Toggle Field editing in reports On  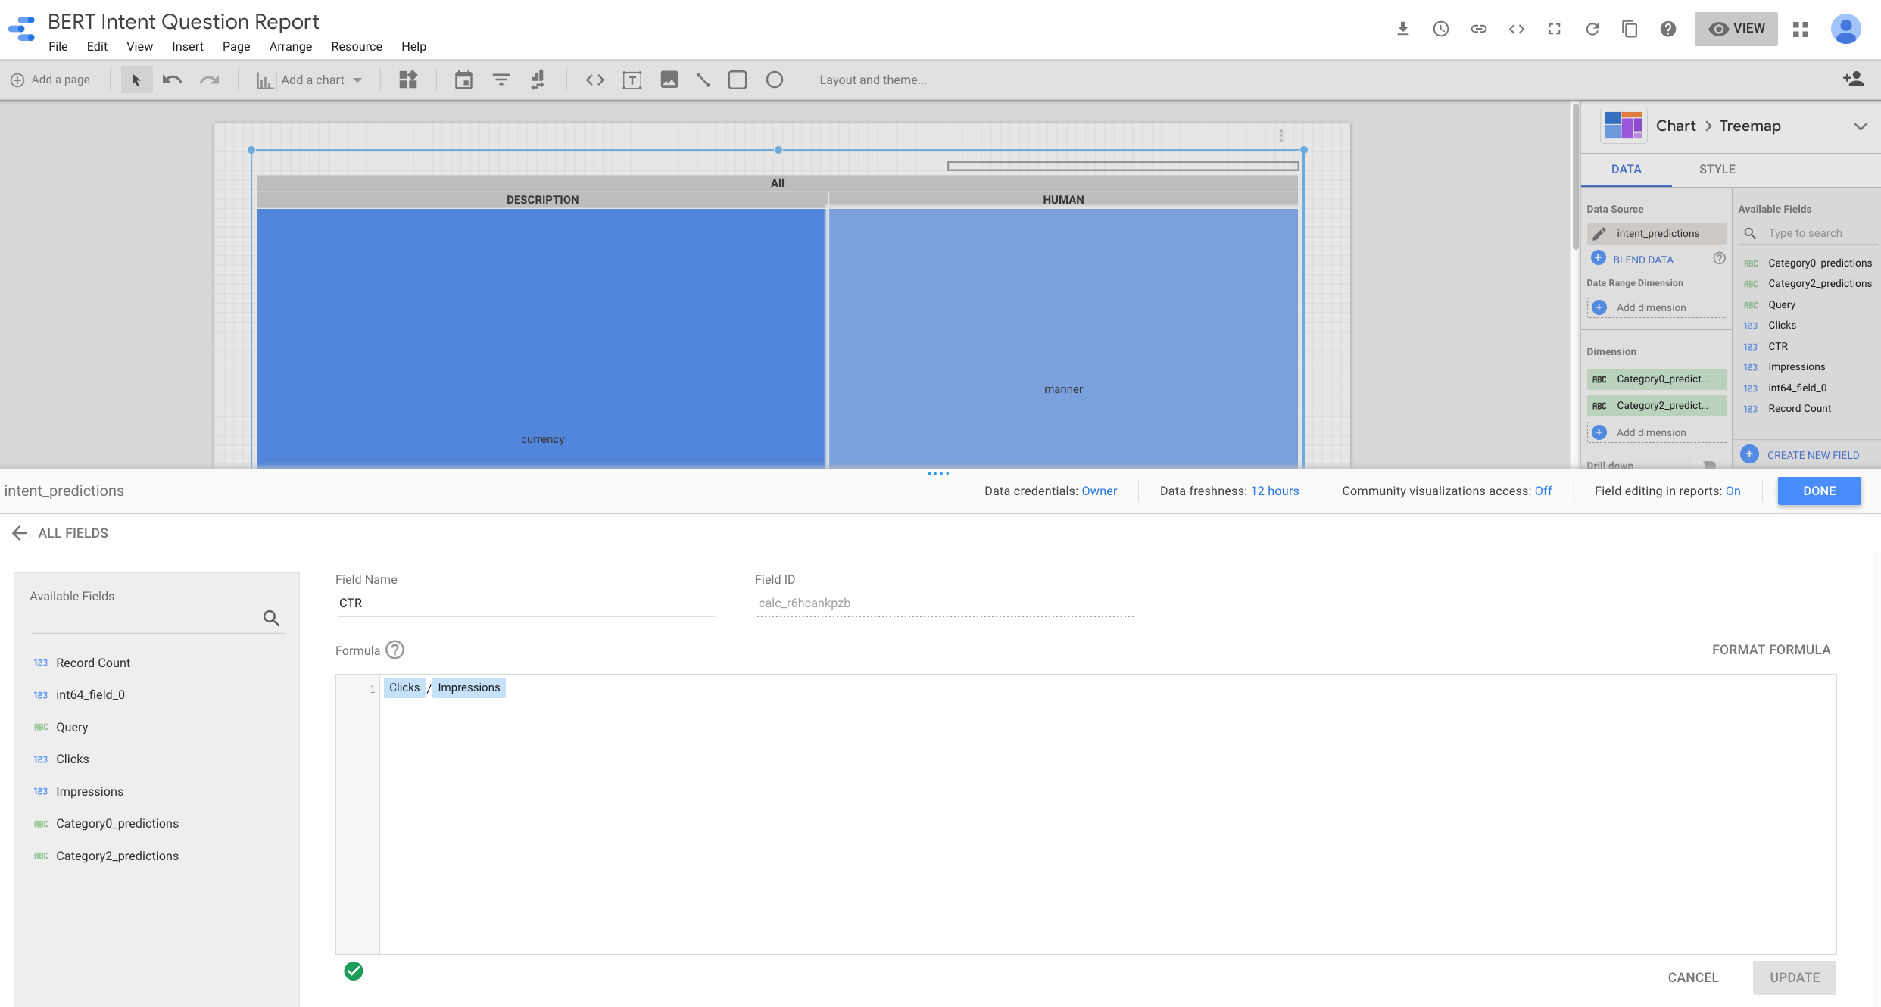point(1733,491)
